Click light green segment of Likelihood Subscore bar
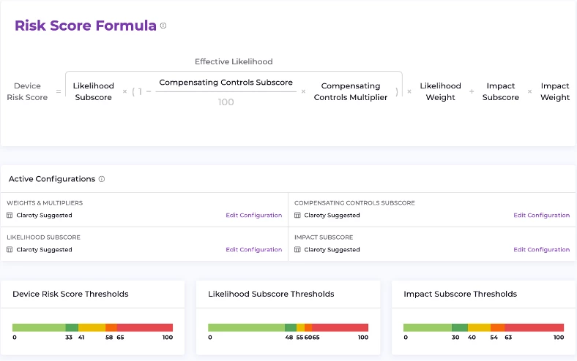 tap(246, 327)
